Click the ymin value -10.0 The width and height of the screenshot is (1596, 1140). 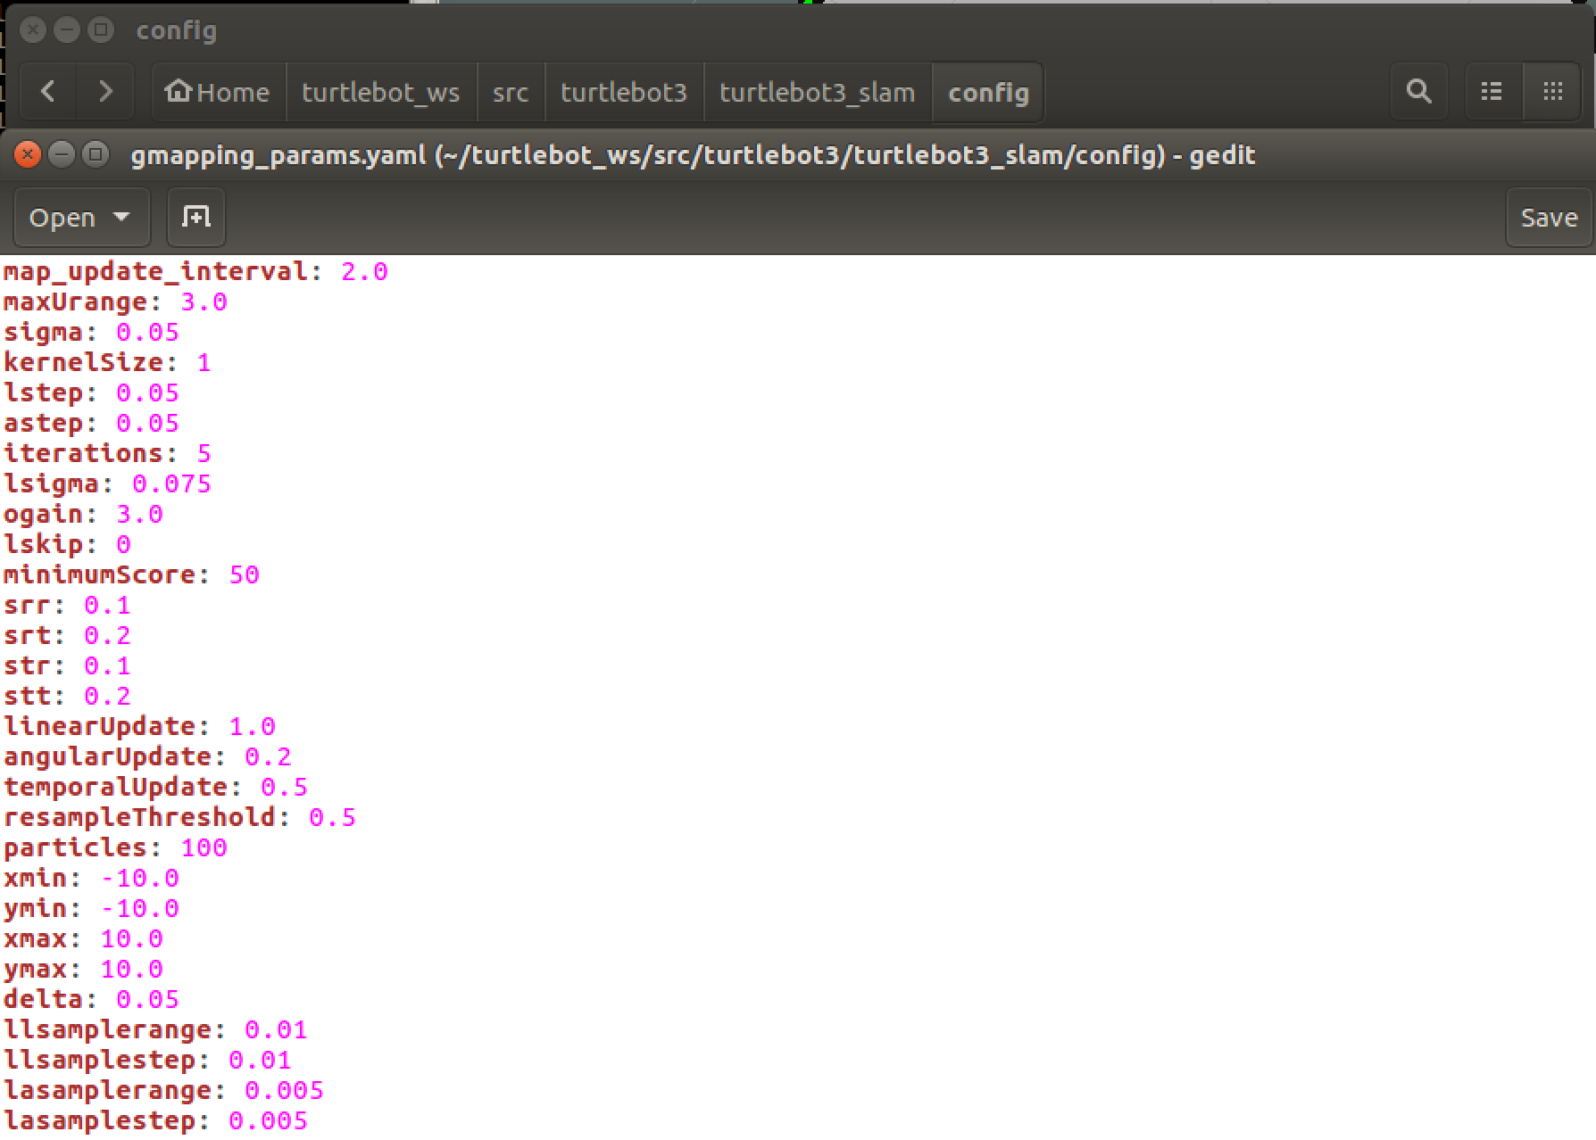(x=140, y=908)
